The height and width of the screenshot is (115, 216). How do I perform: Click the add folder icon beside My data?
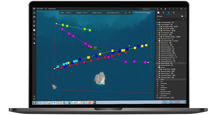182,16
